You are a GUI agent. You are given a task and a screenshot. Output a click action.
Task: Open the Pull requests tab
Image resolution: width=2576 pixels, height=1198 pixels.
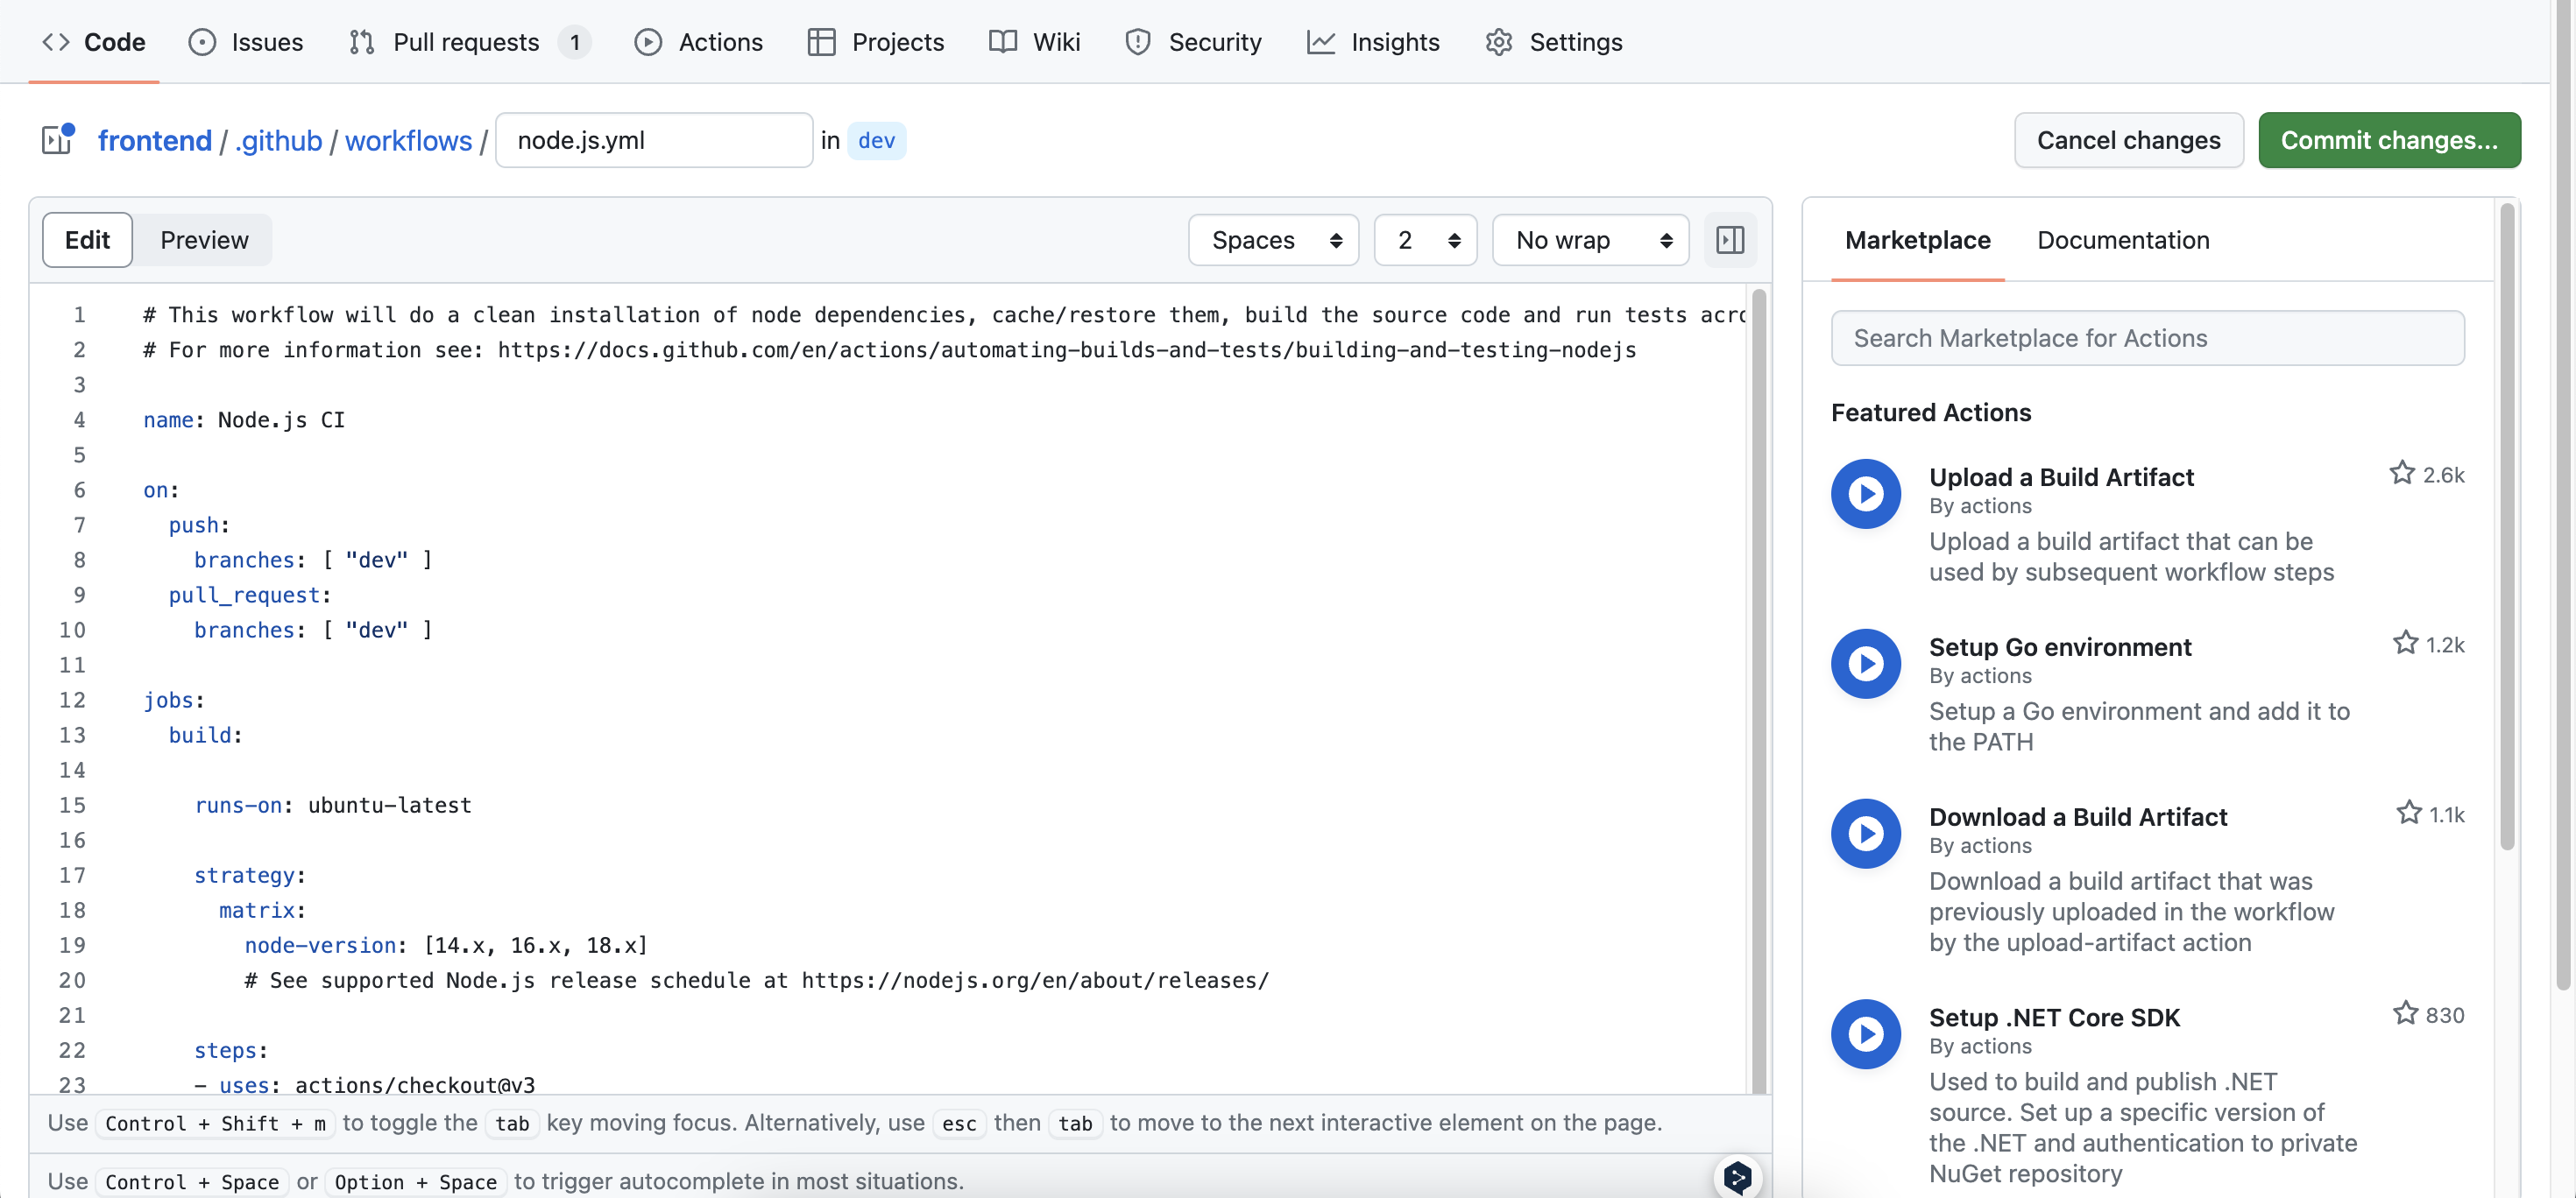(467, 42)
